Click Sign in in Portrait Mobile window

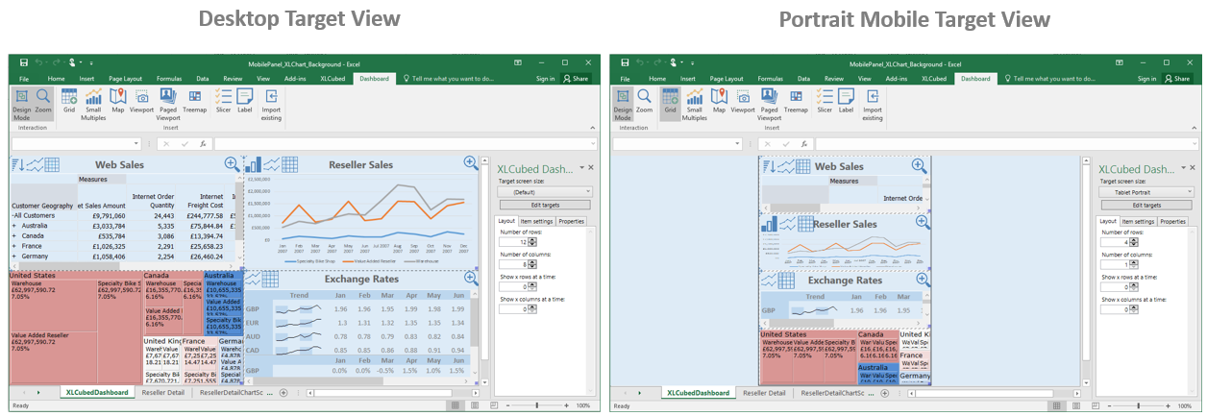coord(1147,78)
